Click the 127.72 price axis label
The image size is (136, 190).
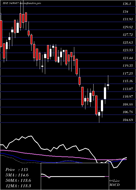(128, 35)
